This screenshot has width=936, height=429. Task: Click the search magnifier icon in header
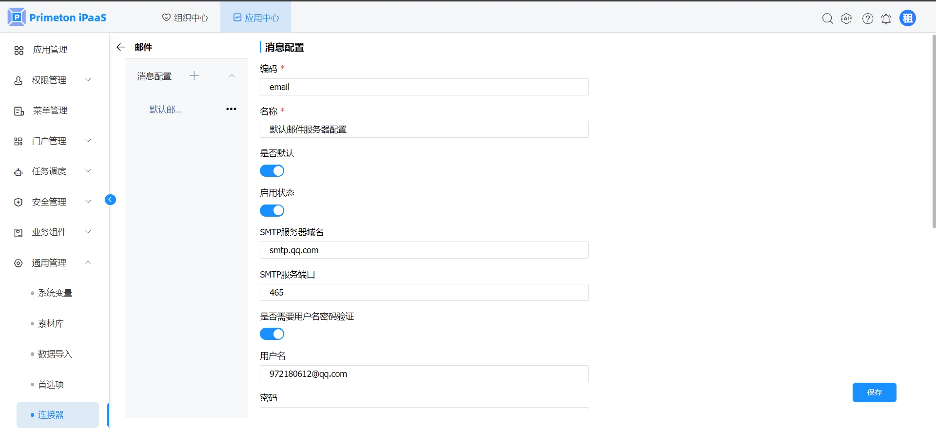[x=827, y=19]
